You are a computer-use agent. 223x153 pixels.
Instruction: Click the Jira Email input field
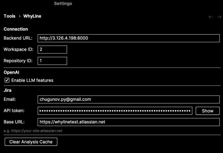click(x=129, y=99)
